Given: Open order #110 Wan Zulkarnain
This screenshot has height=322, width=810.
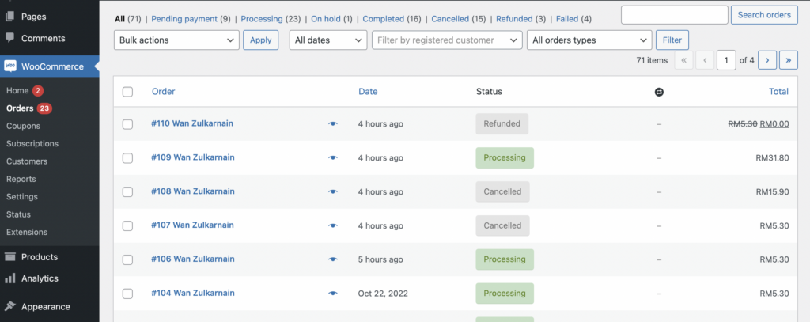Looking at the screenshot, I should point(192,123).
